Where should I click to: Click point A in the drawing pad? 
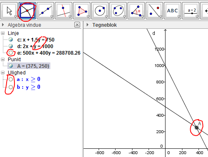[196, 128]
